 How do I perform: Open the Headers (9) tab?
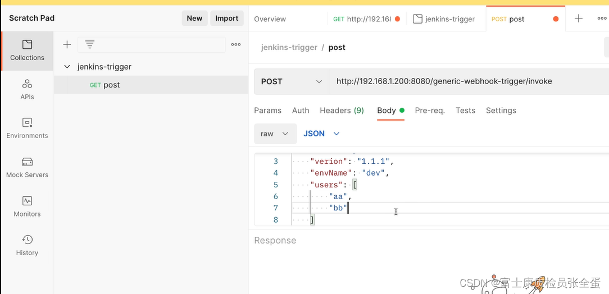(342, 111)
